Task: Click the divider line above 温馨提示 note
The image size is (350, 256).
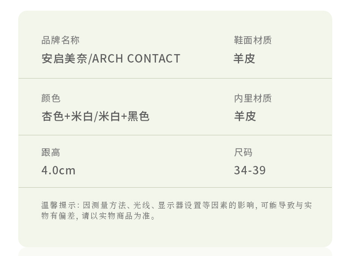Action: coord(175,187)
